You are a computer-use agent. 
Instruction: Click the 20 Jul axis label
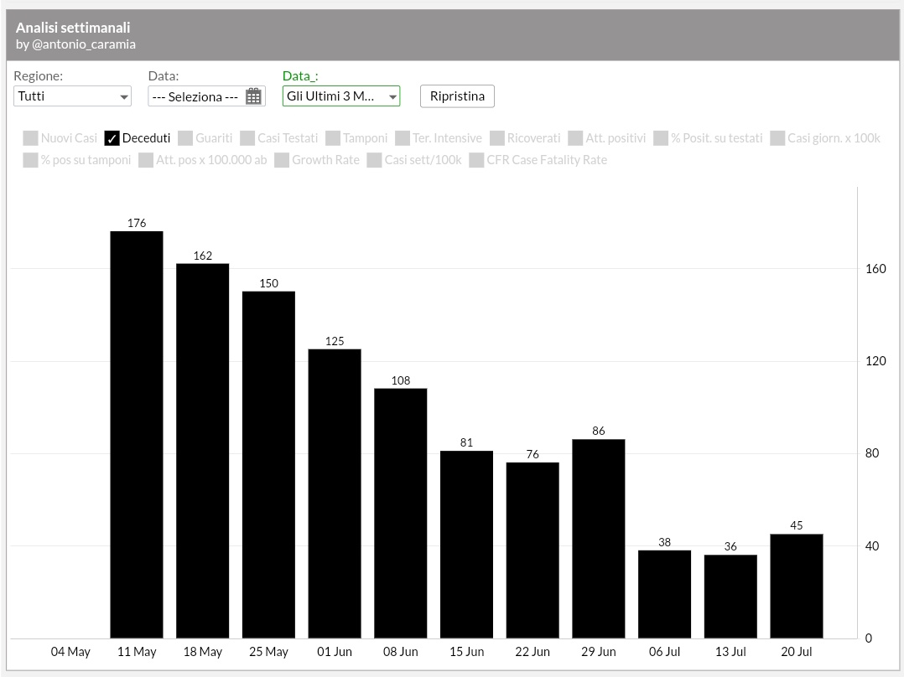[x=796, y=652]
